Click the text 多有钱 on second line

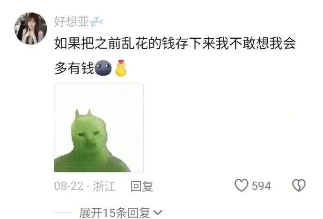[x=74, y=68]
